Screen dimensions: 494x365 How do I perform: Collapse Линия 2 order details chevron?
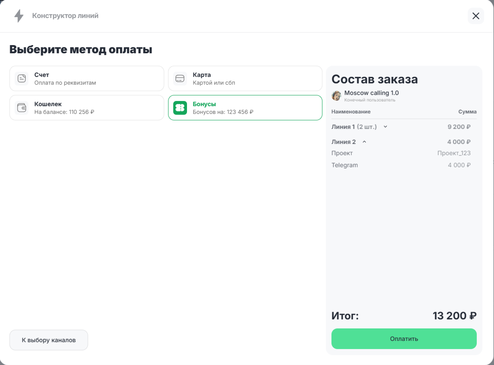click(x=364, y=142)
